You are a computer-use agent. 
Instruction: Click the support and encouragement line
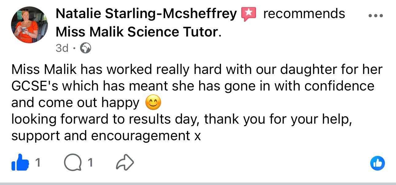click(x=106, y=136)
